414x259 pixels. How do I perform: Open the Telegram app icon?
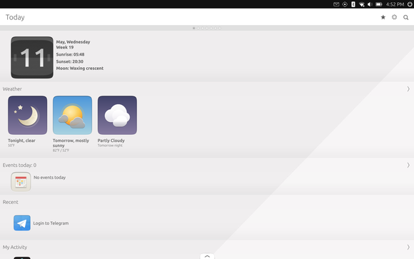(22, 223)
